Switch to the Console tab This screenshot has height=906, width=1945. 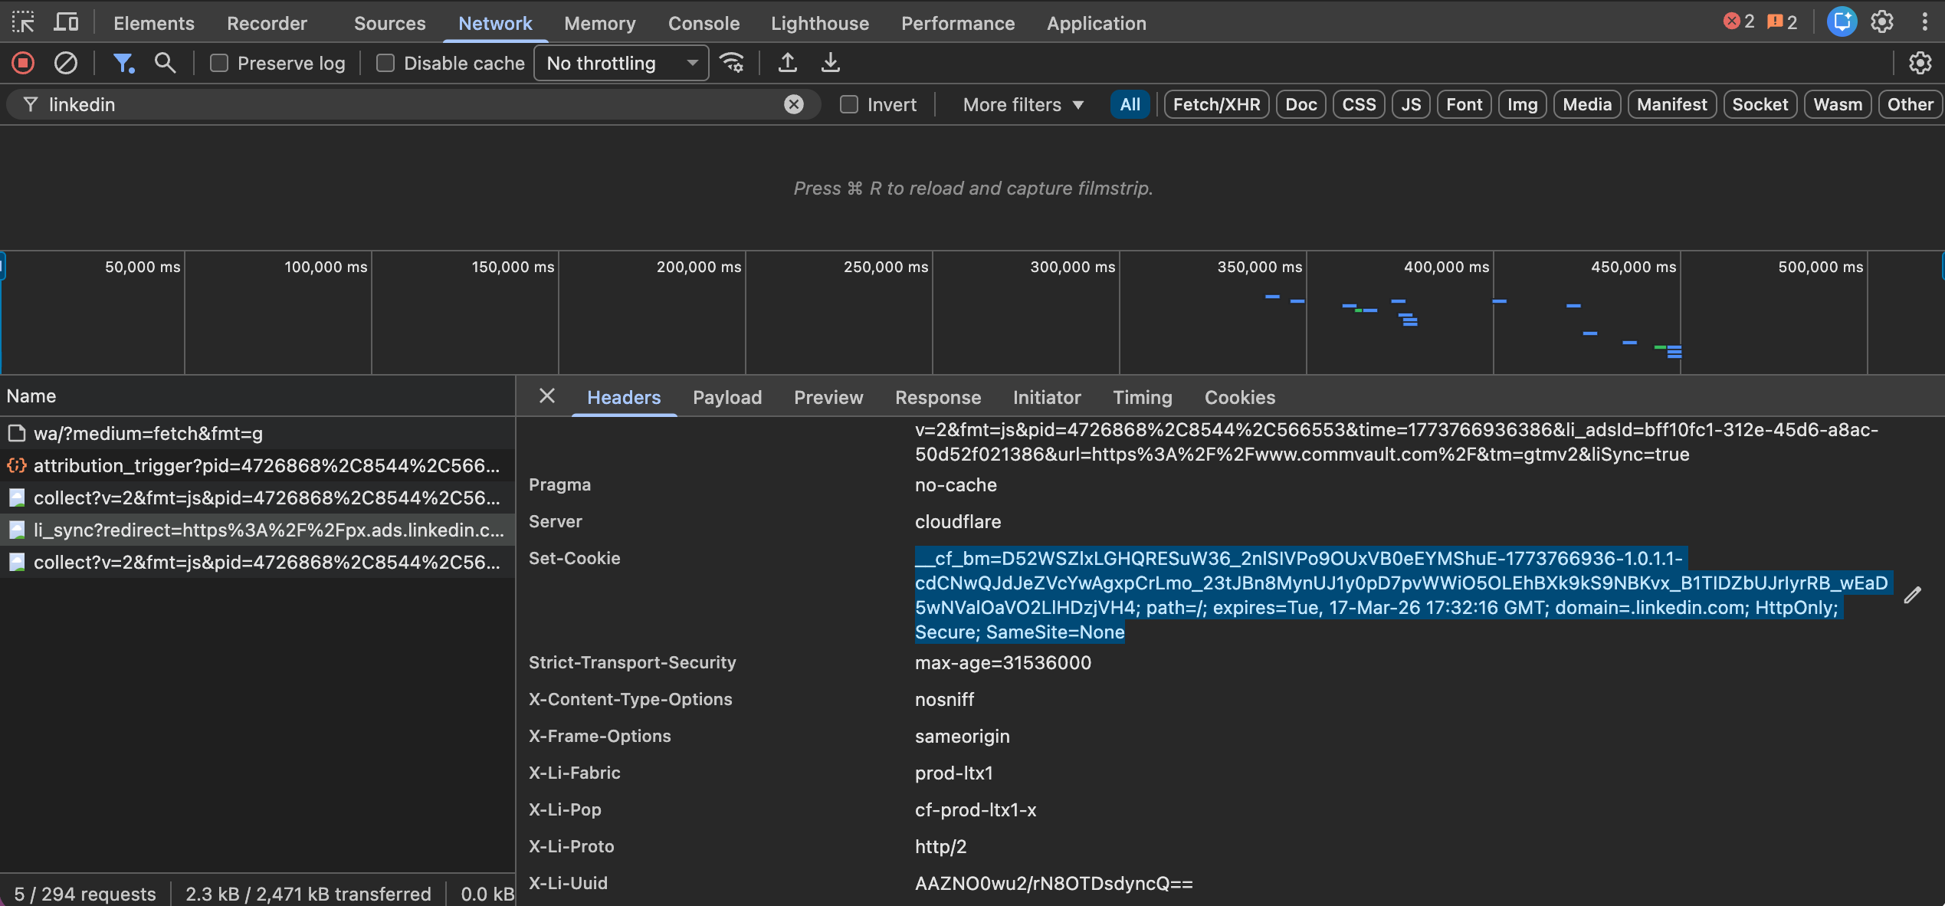tap(703, 23)
